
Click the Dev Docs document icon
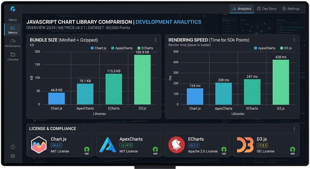click(259, 9)
